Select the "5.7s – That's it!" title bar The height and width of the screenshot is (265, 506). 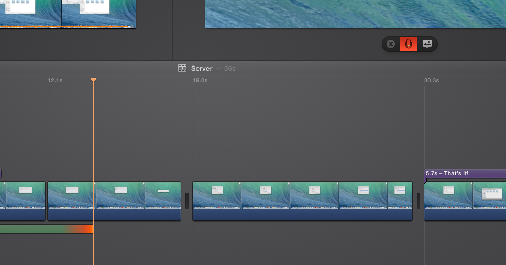pyautogui.click(x=465, y=173)
